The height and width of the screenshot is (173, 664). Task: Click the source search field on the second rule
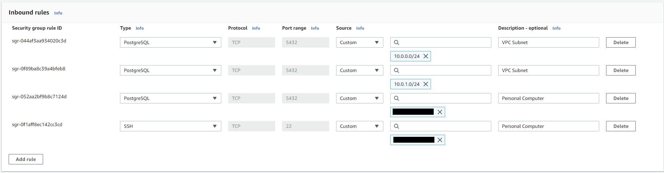[445, 70]
